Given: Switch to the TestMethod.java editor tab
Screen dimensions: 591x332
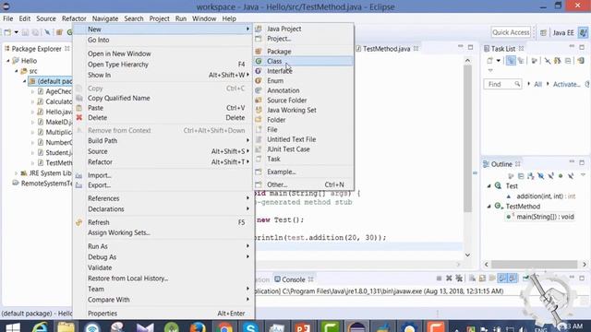Looking at the screenshot, I should pyautogui.click(x=386, y=49).
